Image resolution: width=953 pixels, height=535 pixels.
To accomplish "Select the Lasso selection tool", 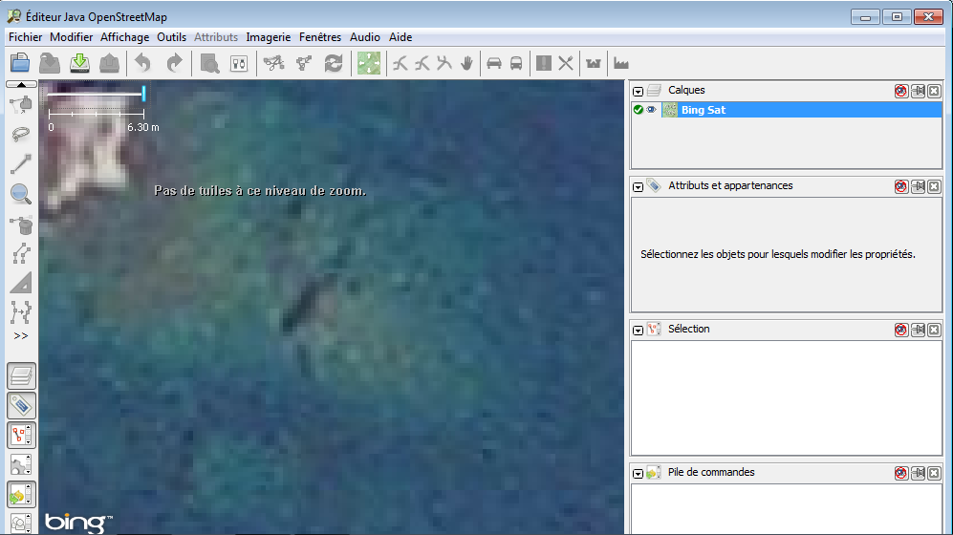I will (x=21, y=134).
